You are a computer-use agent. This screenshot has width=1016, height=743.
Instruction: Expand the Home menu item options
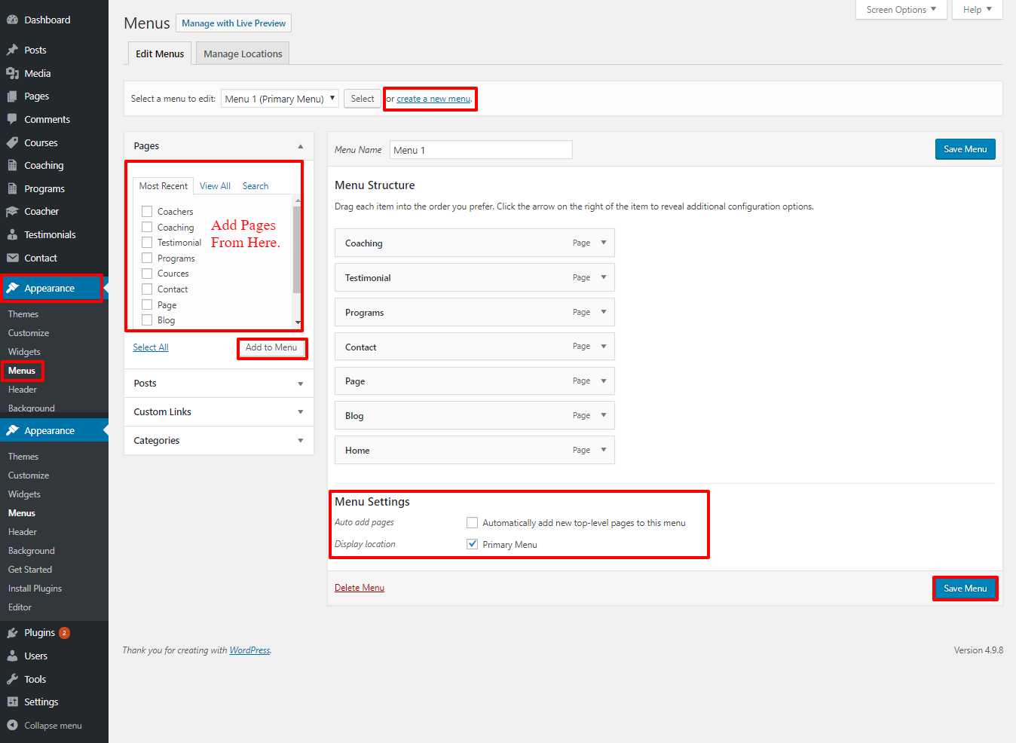pos(603,450)
